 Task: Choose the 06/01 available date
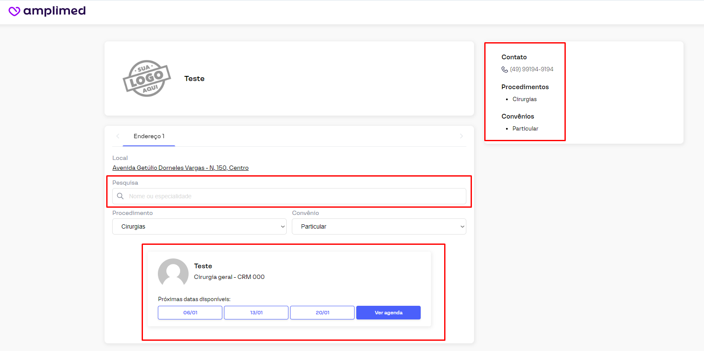coord(190,313)
